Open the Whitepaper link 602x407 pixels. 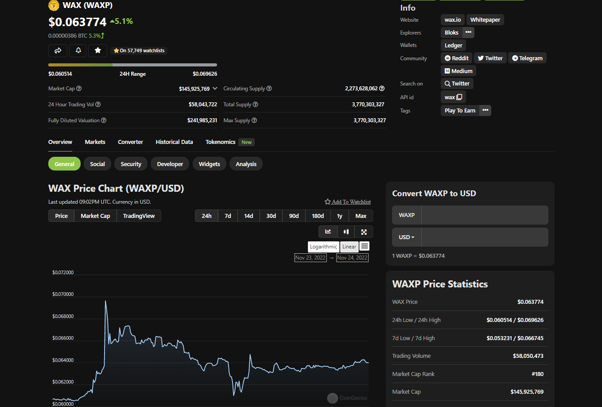tap(485, 19)
